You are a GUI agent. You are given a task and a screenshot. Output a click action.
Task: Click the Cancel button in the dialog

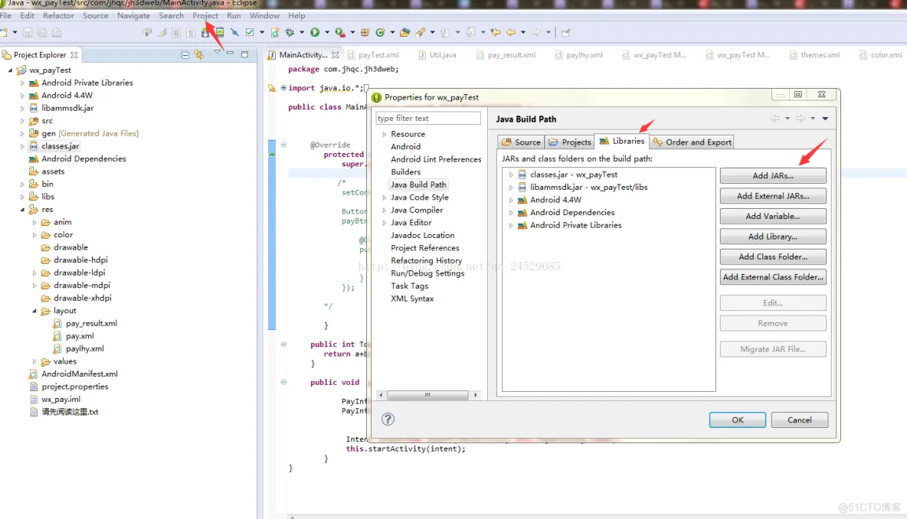800,420
